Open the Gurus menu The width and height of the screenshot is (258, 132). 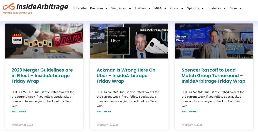pos(174,8)
